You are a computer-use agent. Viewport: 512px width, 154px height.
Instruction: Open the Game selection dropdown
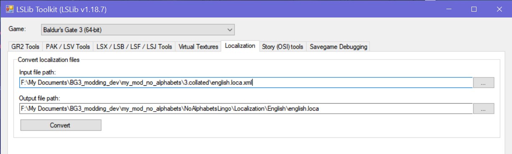point(138,30)
